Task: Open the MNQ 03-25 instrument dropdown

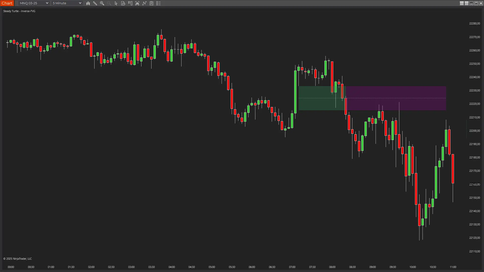Action: pyautogui.click(x=34, y=3)
